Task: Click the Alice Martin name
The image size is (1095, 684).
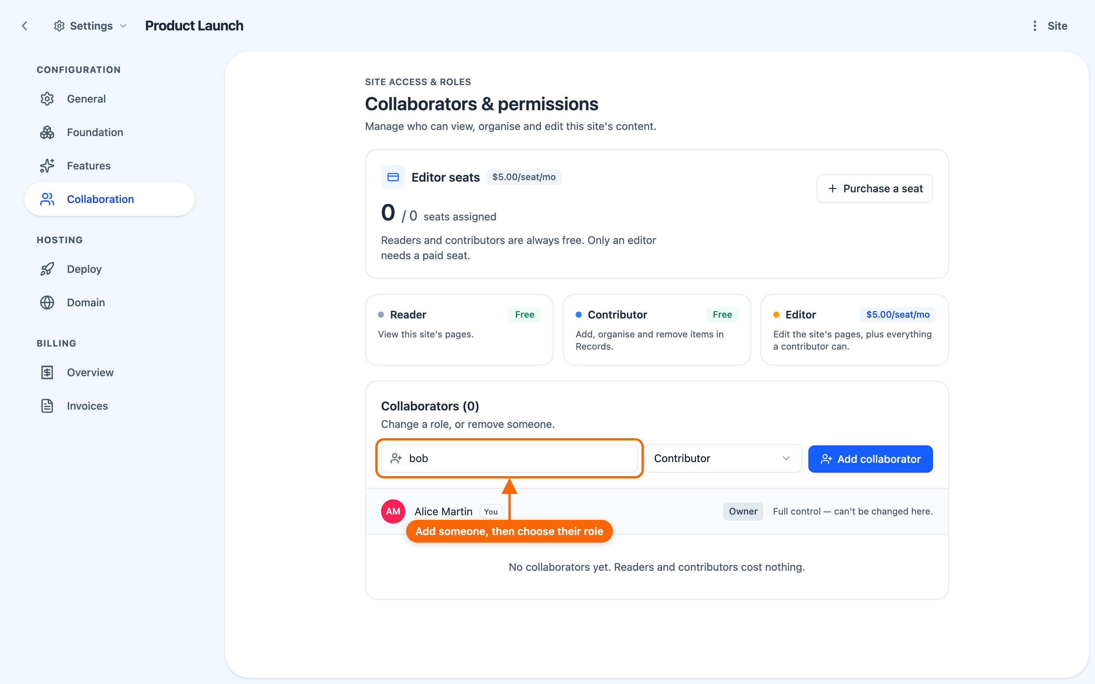Action: click(443, 511)
